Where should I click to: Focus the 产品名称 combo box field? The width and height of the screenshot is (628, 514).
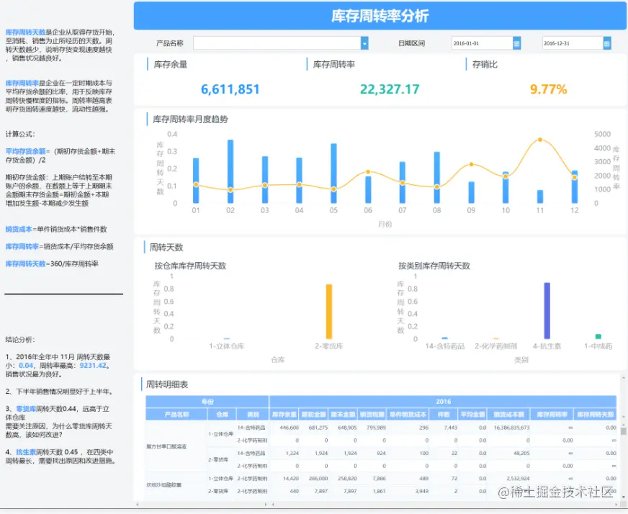click(277, 43)
